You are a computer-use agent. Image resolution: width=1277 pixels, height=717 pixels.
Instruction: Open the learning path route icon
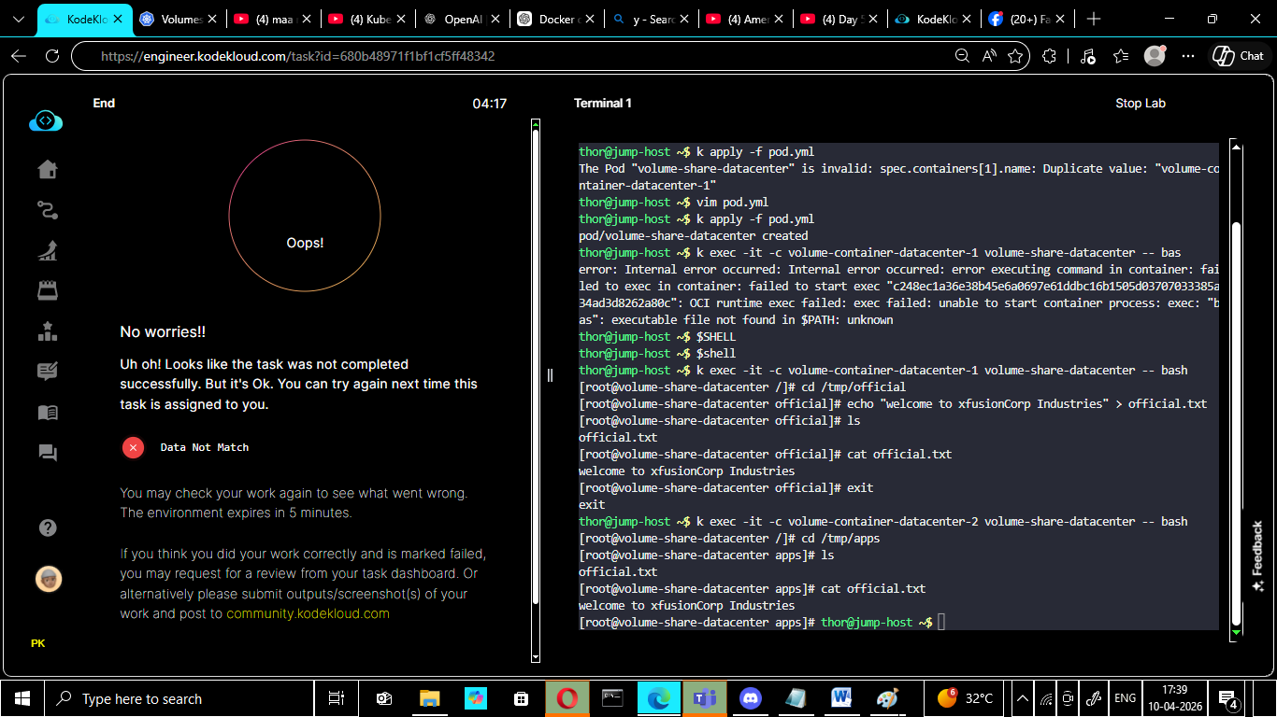(48, 210)
